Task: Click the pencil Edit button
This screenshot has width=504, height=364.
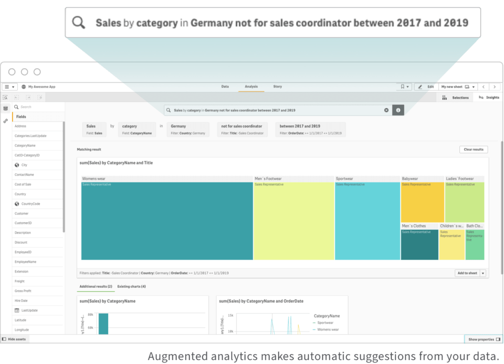Action: (x=427, y=87)
